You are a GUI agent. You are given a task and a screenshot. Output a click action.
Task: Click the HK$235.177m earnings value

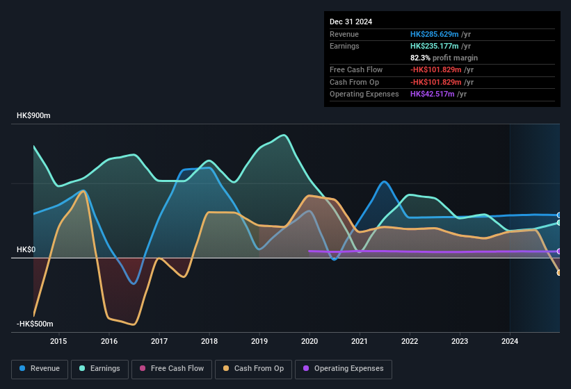434,46
